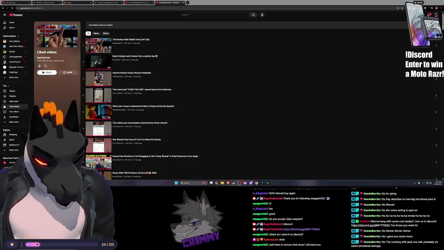444x250 pixels.
Task: Click the star icon in bottom overlay
Action: tap(12, 244)
